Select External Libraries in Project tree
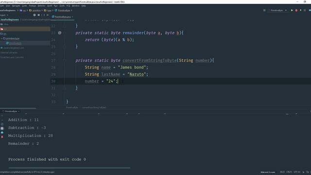Image resolution: width=311 pixels, height=175 pixels. click(x=9, y=52)
